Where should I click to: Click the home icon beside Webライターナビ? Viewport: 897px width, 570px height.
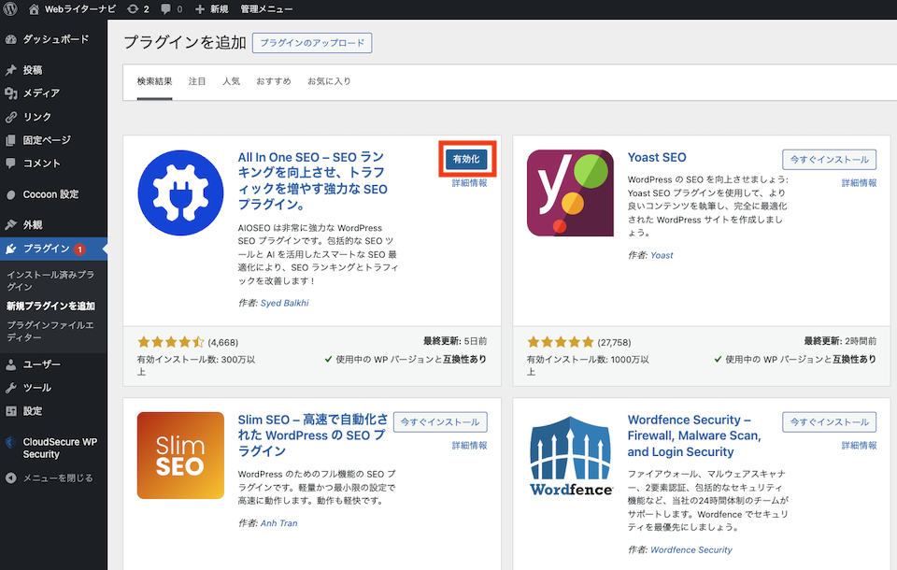pos(34,9)
